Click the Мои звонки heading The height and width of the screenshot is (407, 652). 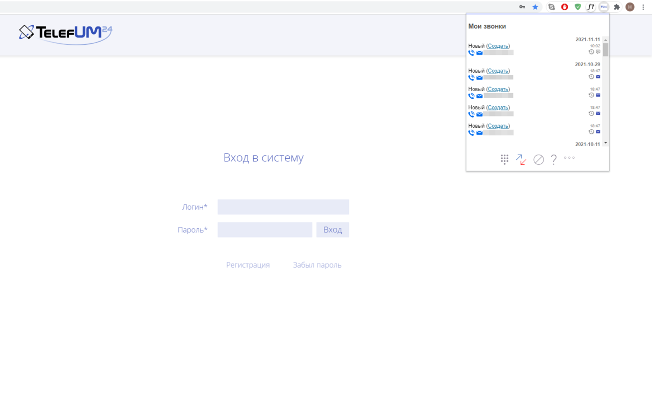[487, 26]
